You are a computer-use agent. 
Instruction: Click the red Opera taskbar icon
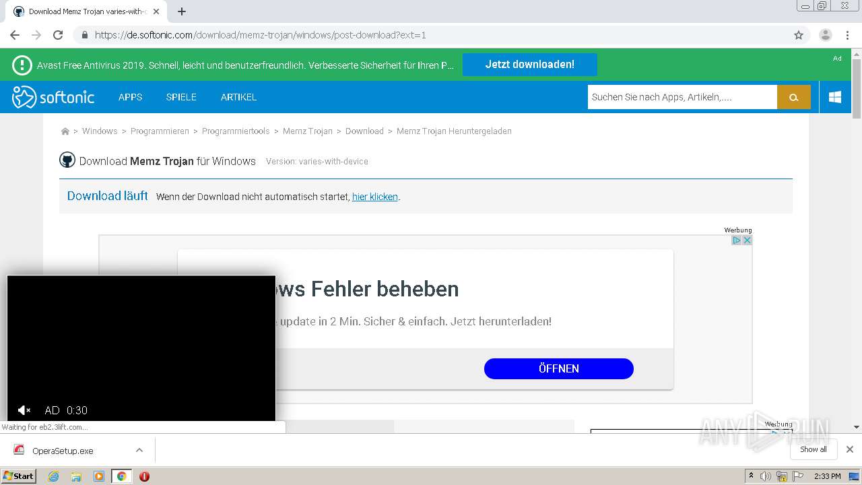144,476
